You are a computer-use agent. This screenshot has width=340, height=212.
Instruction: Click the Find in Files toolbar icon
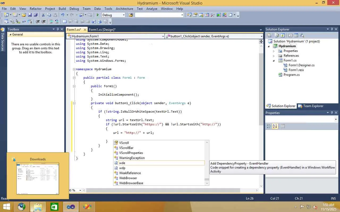point(131,15)
